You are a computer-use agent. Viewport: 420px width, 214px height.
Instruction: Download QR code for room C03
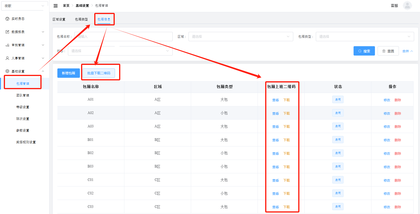[286, 207]
